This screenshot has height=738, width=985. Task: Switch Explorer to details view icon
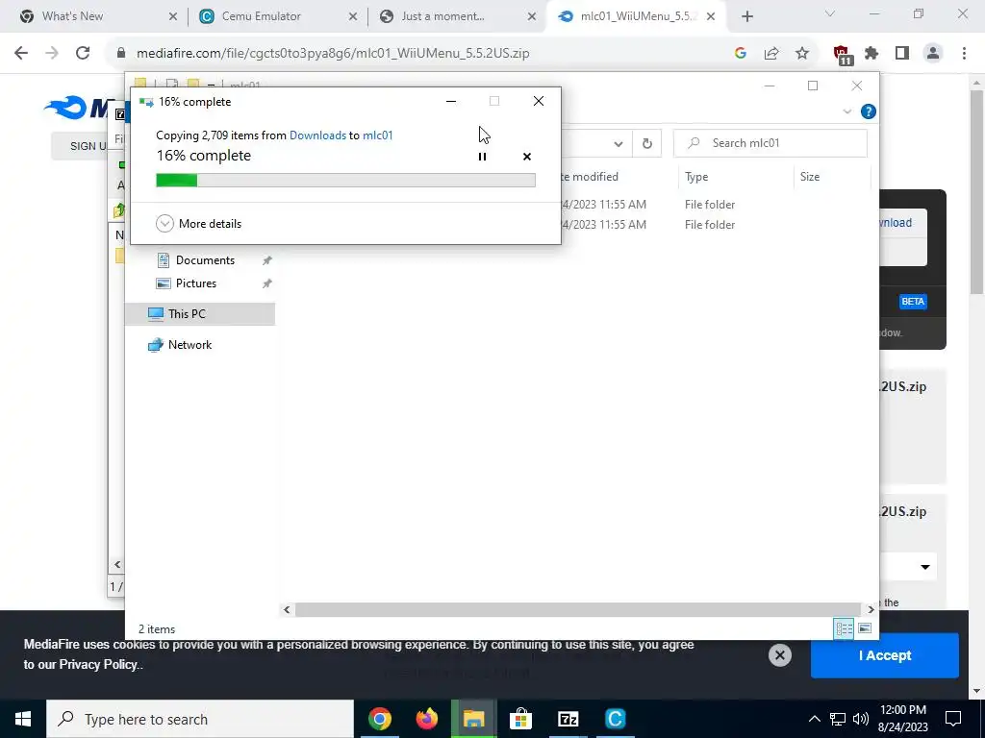(844, 628)
